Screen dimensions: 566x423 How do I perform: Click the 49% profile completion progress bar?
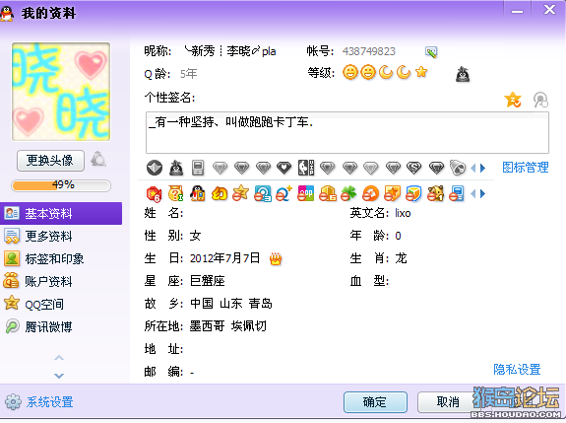pos(61,185)
